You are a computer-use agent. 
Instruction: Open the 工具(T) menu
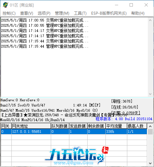coord(80,13)
